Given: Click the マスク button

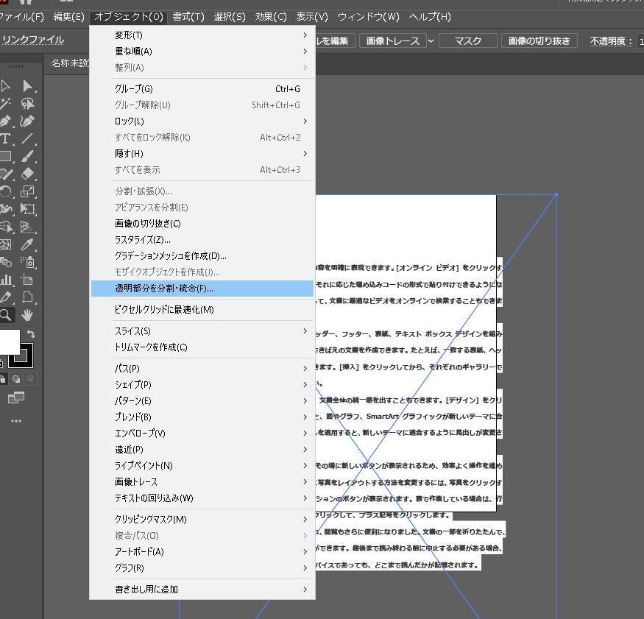Looking at the screenshot, I should pos(468,41).
